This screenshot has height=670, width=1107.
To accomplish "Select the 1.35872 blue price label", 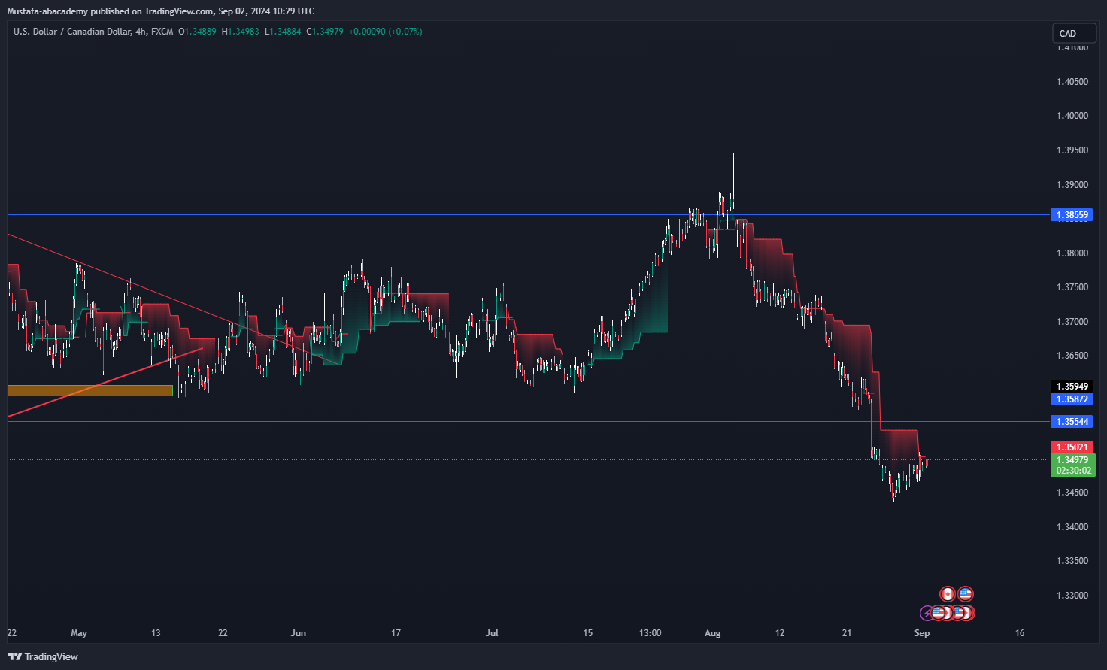I will point(1072,399).
